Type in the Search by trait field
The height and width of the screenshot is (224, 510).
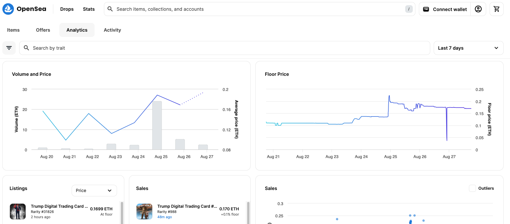click(224, 48)
